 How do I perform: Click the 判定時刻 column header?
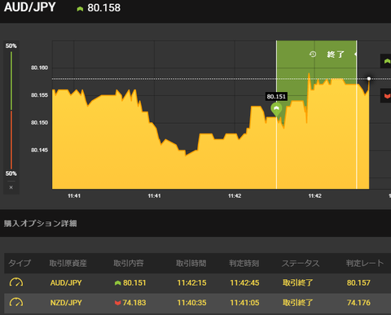tap(244, 263)
